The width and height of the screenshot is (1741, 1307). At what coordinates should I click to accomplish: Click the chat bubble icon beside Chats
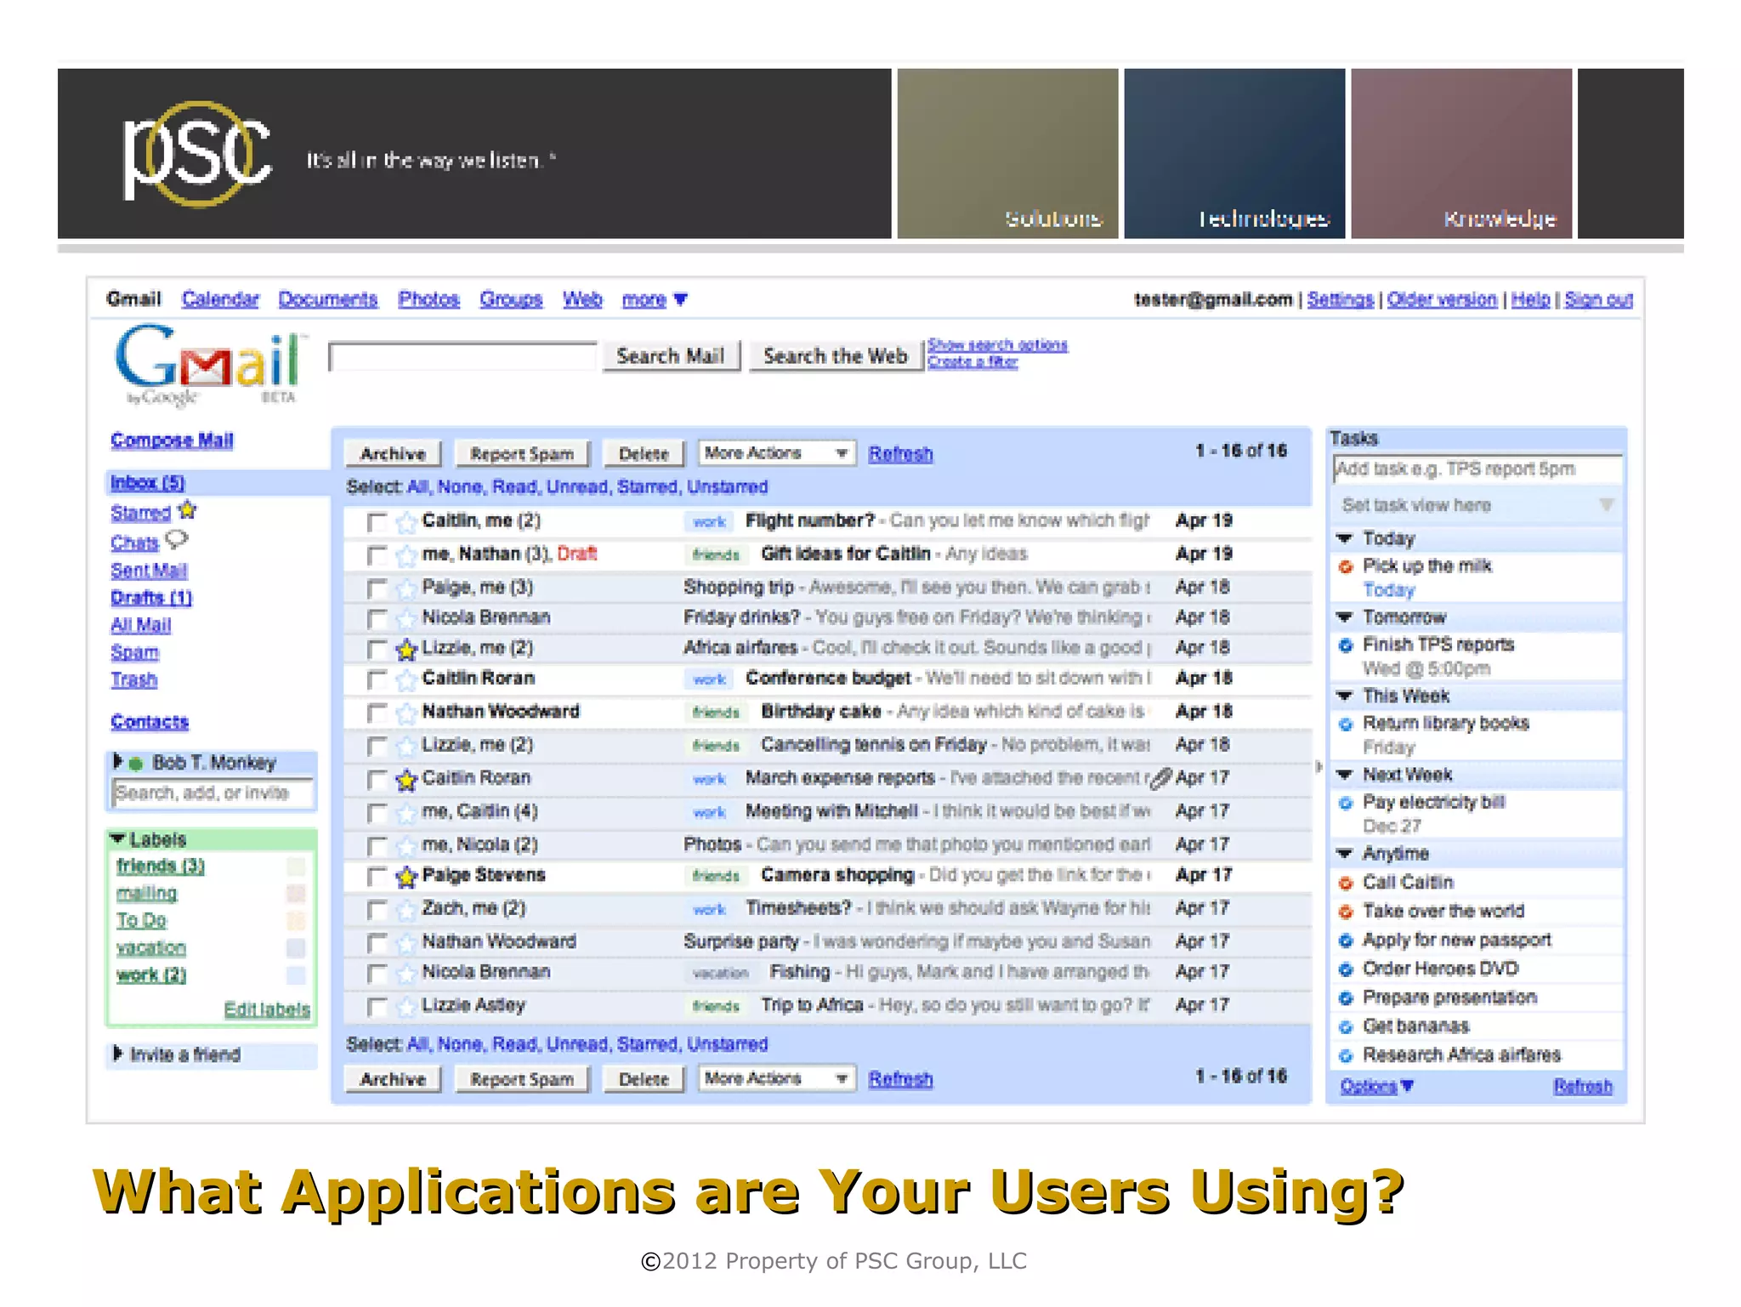tap(176, 539)
